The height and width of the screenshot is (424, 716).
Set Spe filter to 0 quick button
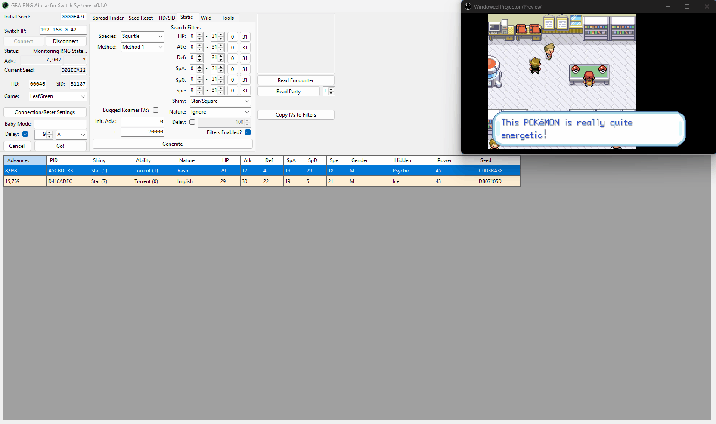tap(232, 90)
